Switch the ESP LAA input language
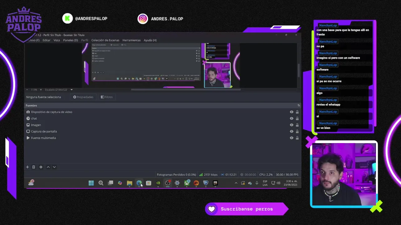Screen dimensions: 401x225 (x=265, y=183)
